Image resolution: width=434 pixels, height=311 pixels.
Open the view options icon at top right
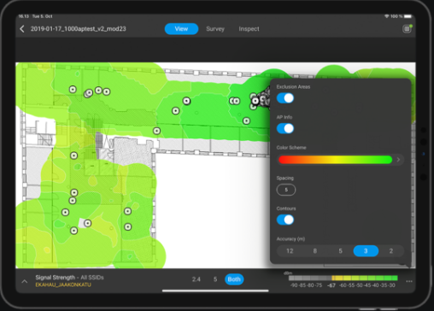tap(407, 29)
